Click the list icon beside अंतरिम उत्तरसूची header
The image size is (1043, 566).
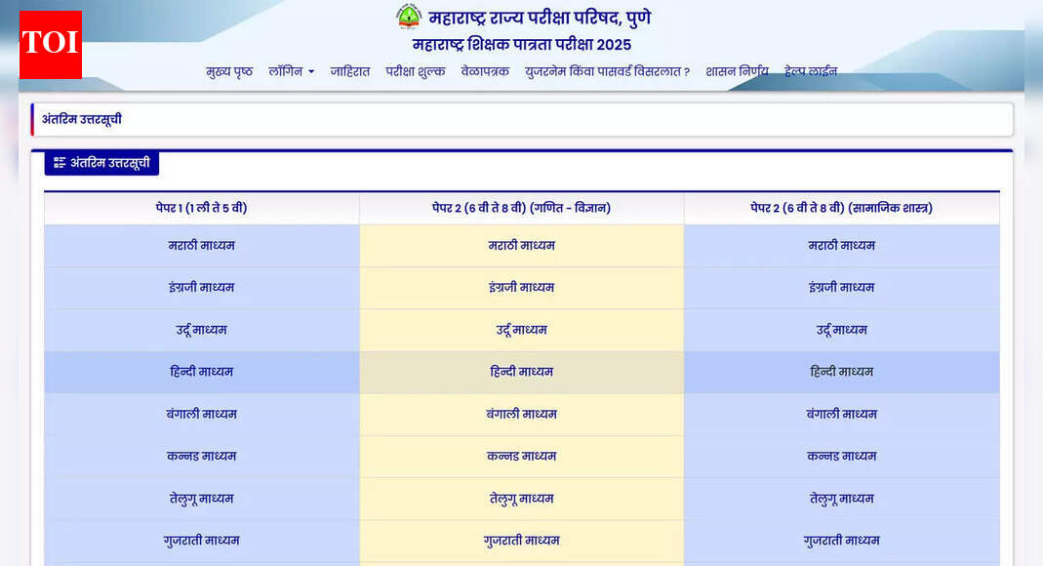(x=59, y=163)
